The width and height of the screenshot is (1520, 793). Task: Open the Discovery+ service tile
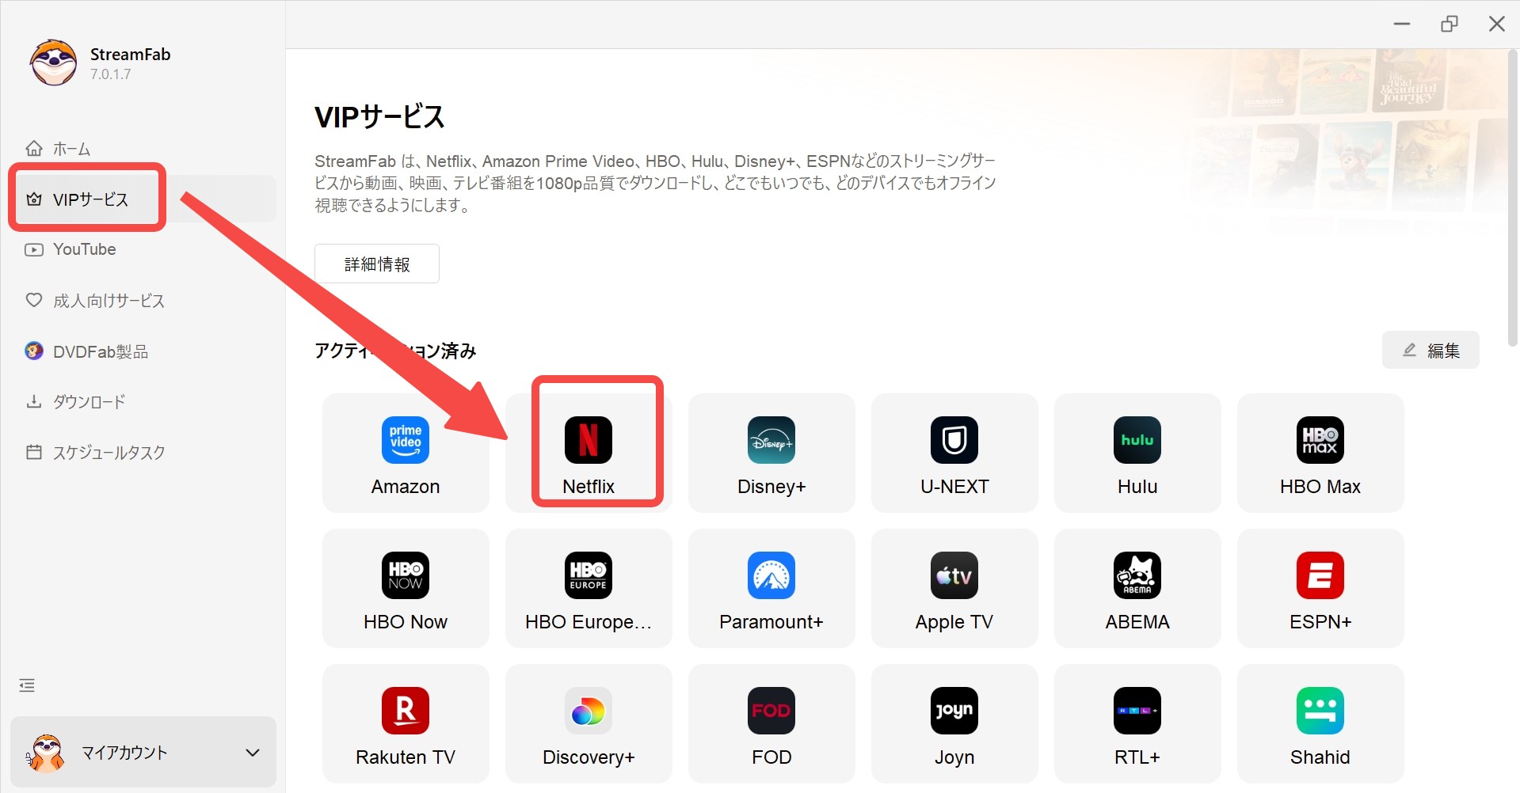click(x=588, y=723)
